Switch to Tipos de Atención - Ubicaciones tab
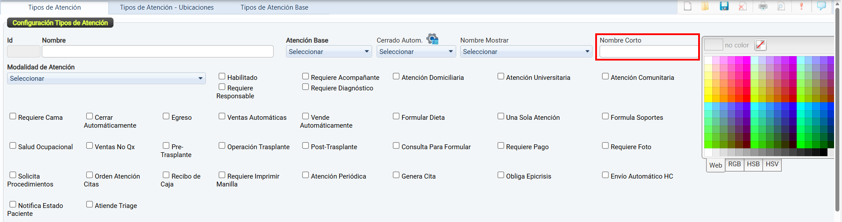 167,7
